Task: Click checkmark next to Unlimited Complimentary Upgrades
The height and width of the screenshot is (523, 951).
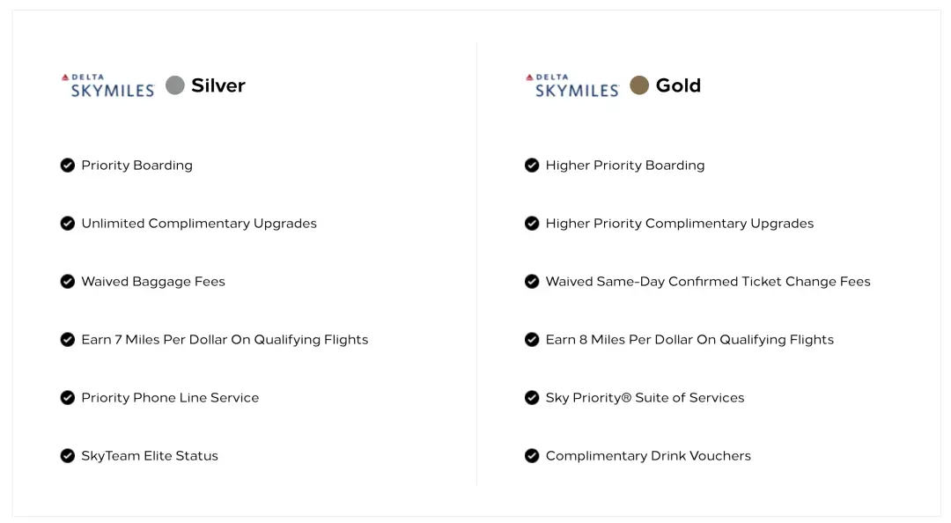Action: click(x=68, y=224)
